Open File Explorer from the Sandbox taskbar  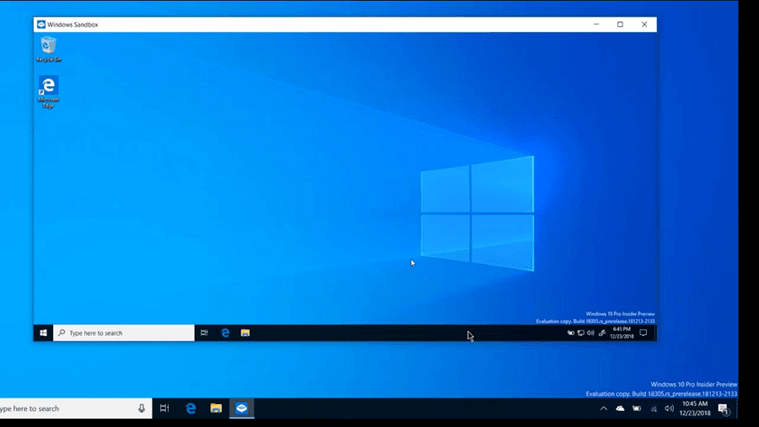pyautogui.click(x=245, y=333)
